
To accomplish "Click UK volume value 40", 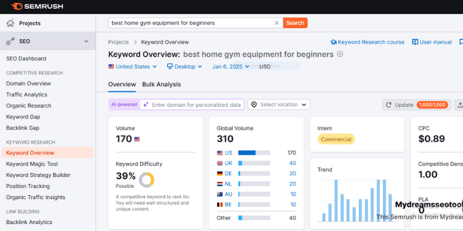I will tap(293, 163).
